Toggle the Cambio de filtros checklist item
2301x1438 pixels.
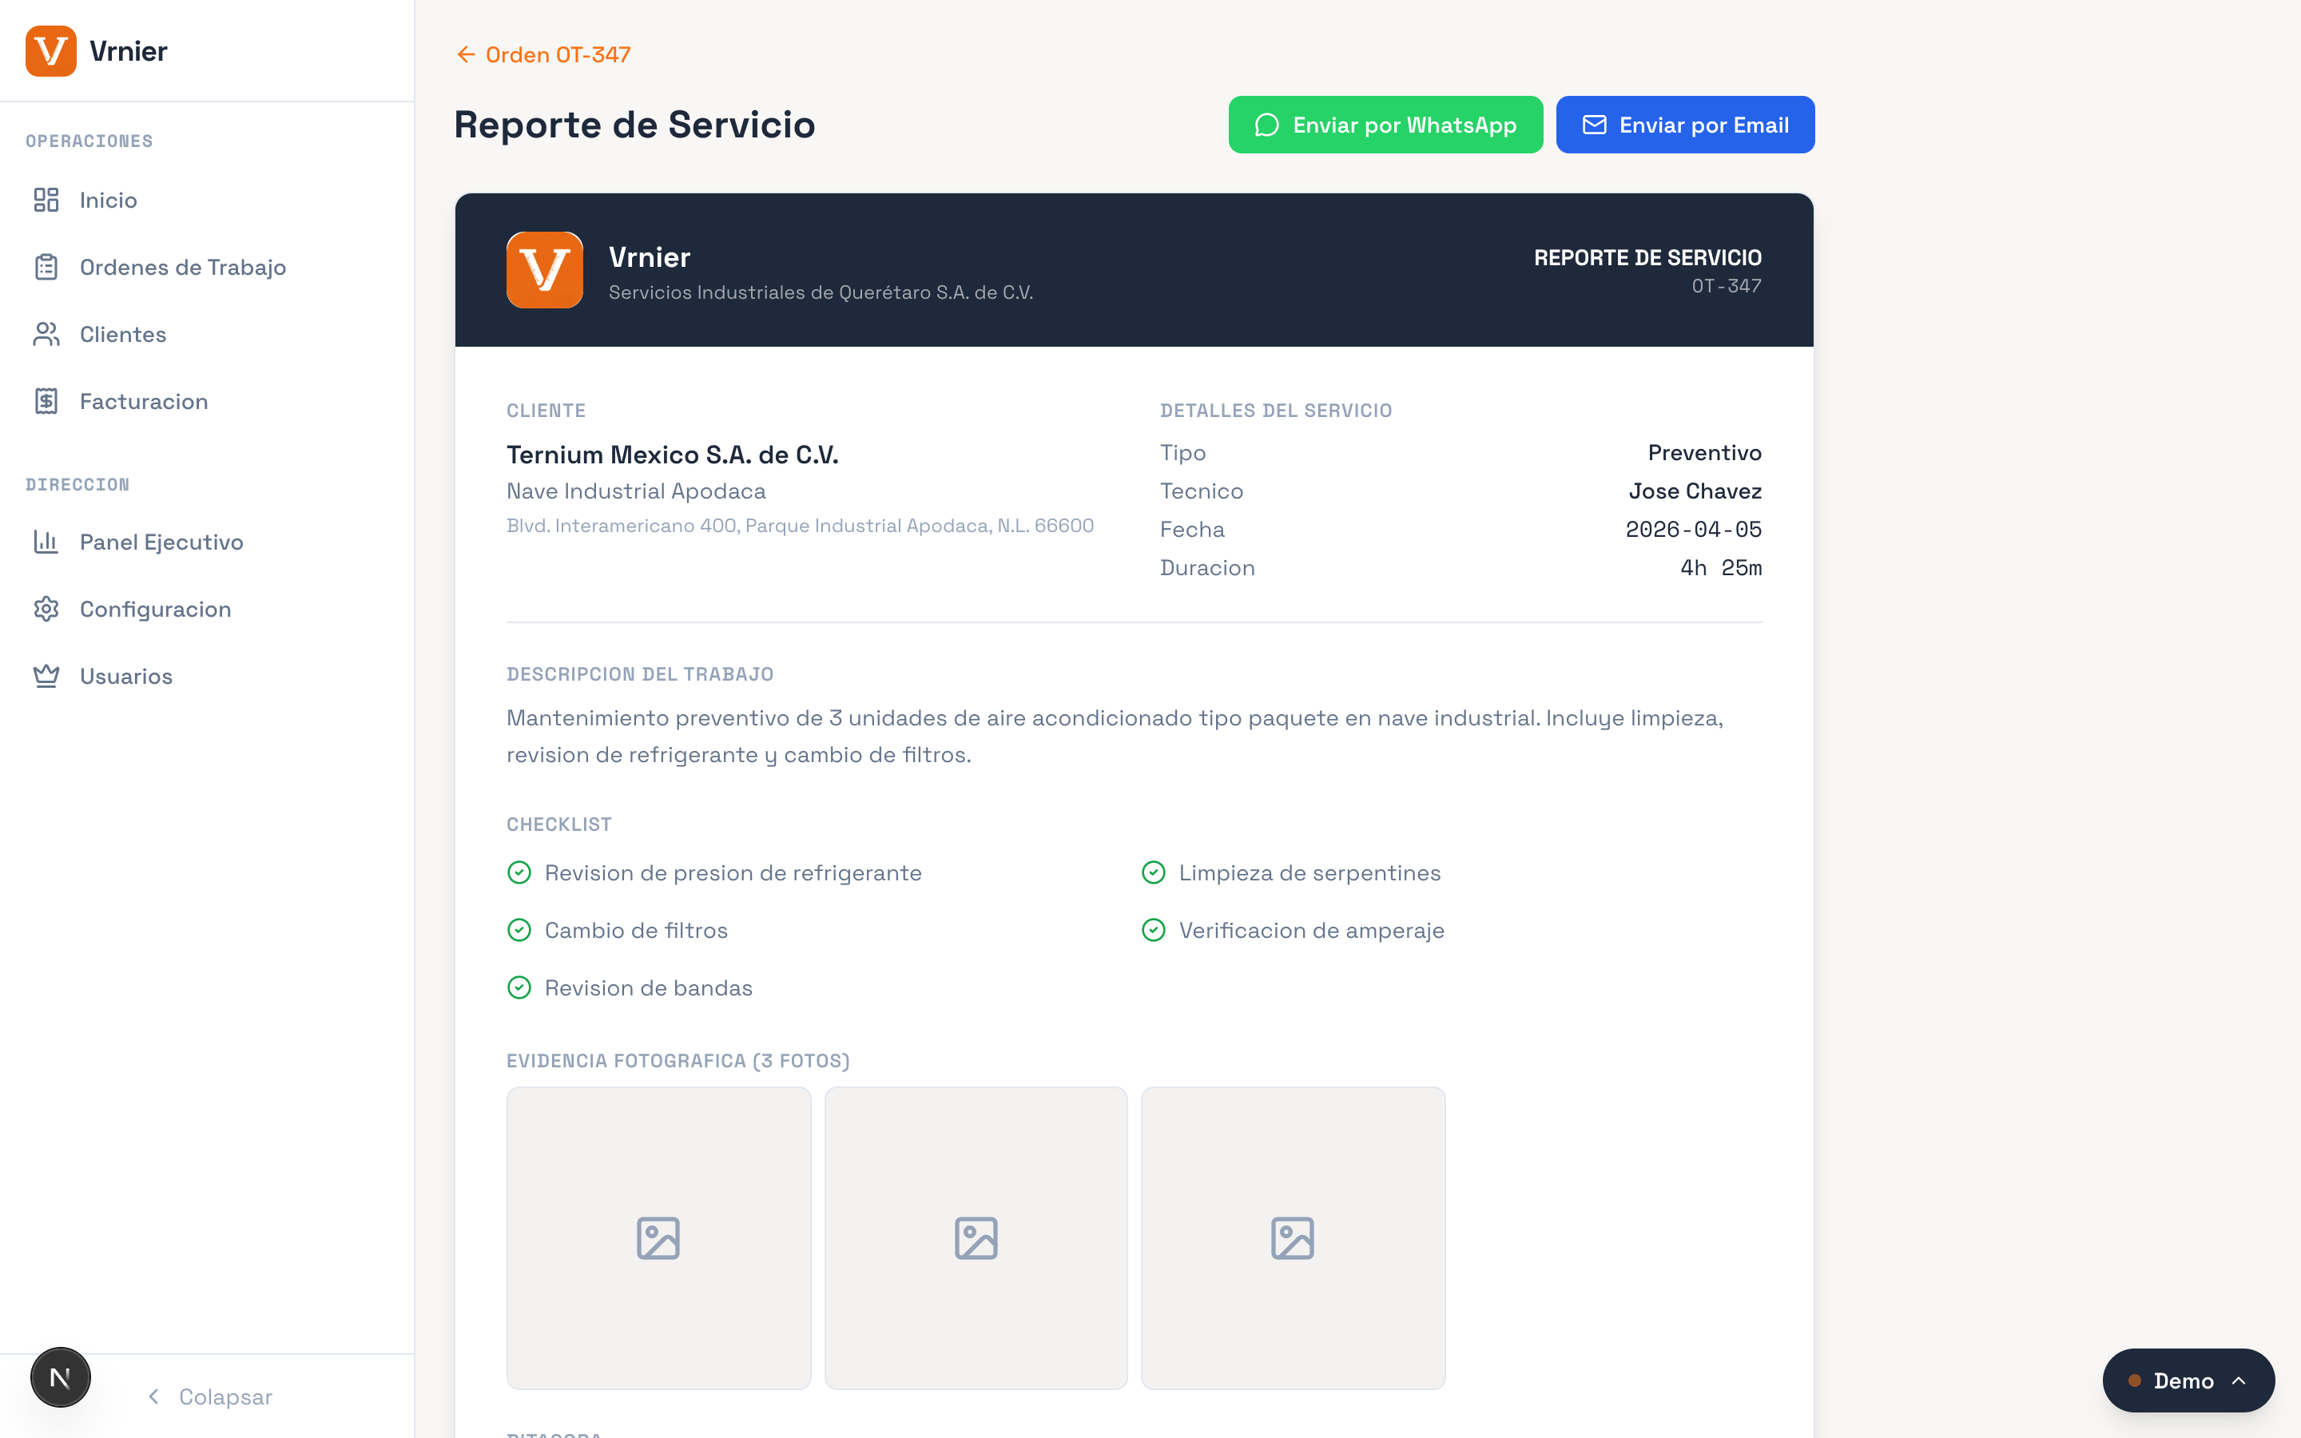tap(519, 930)
